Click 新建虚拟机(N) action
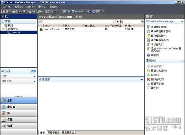 click(x=159, y=27)
